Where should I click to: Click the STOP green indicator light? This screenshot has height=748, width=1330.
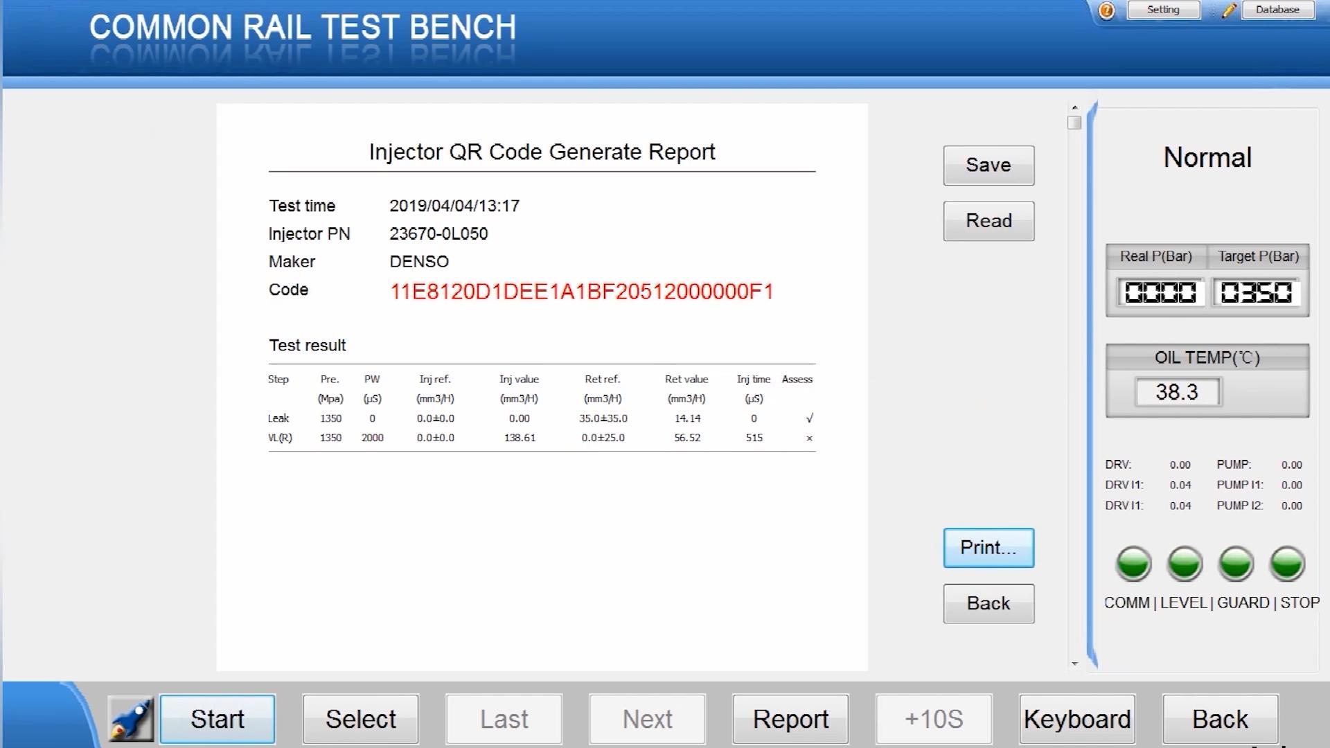point(1287,563)
